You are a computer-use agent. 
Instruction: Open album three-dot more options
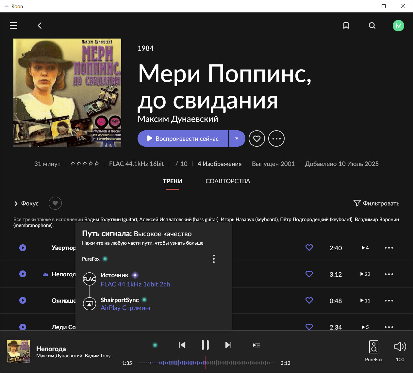276,138
